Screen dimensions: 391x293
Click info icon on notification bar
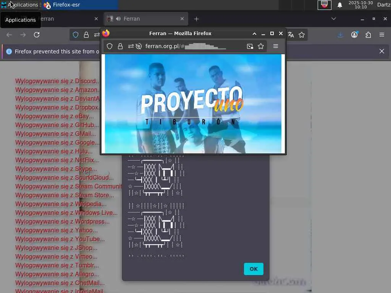click(x=9, y=52)
